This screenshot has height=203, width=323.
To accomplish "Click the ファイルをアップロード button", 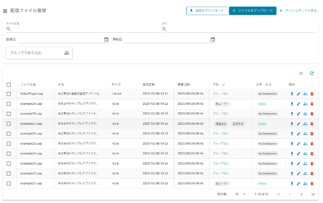I will (252, 10).
